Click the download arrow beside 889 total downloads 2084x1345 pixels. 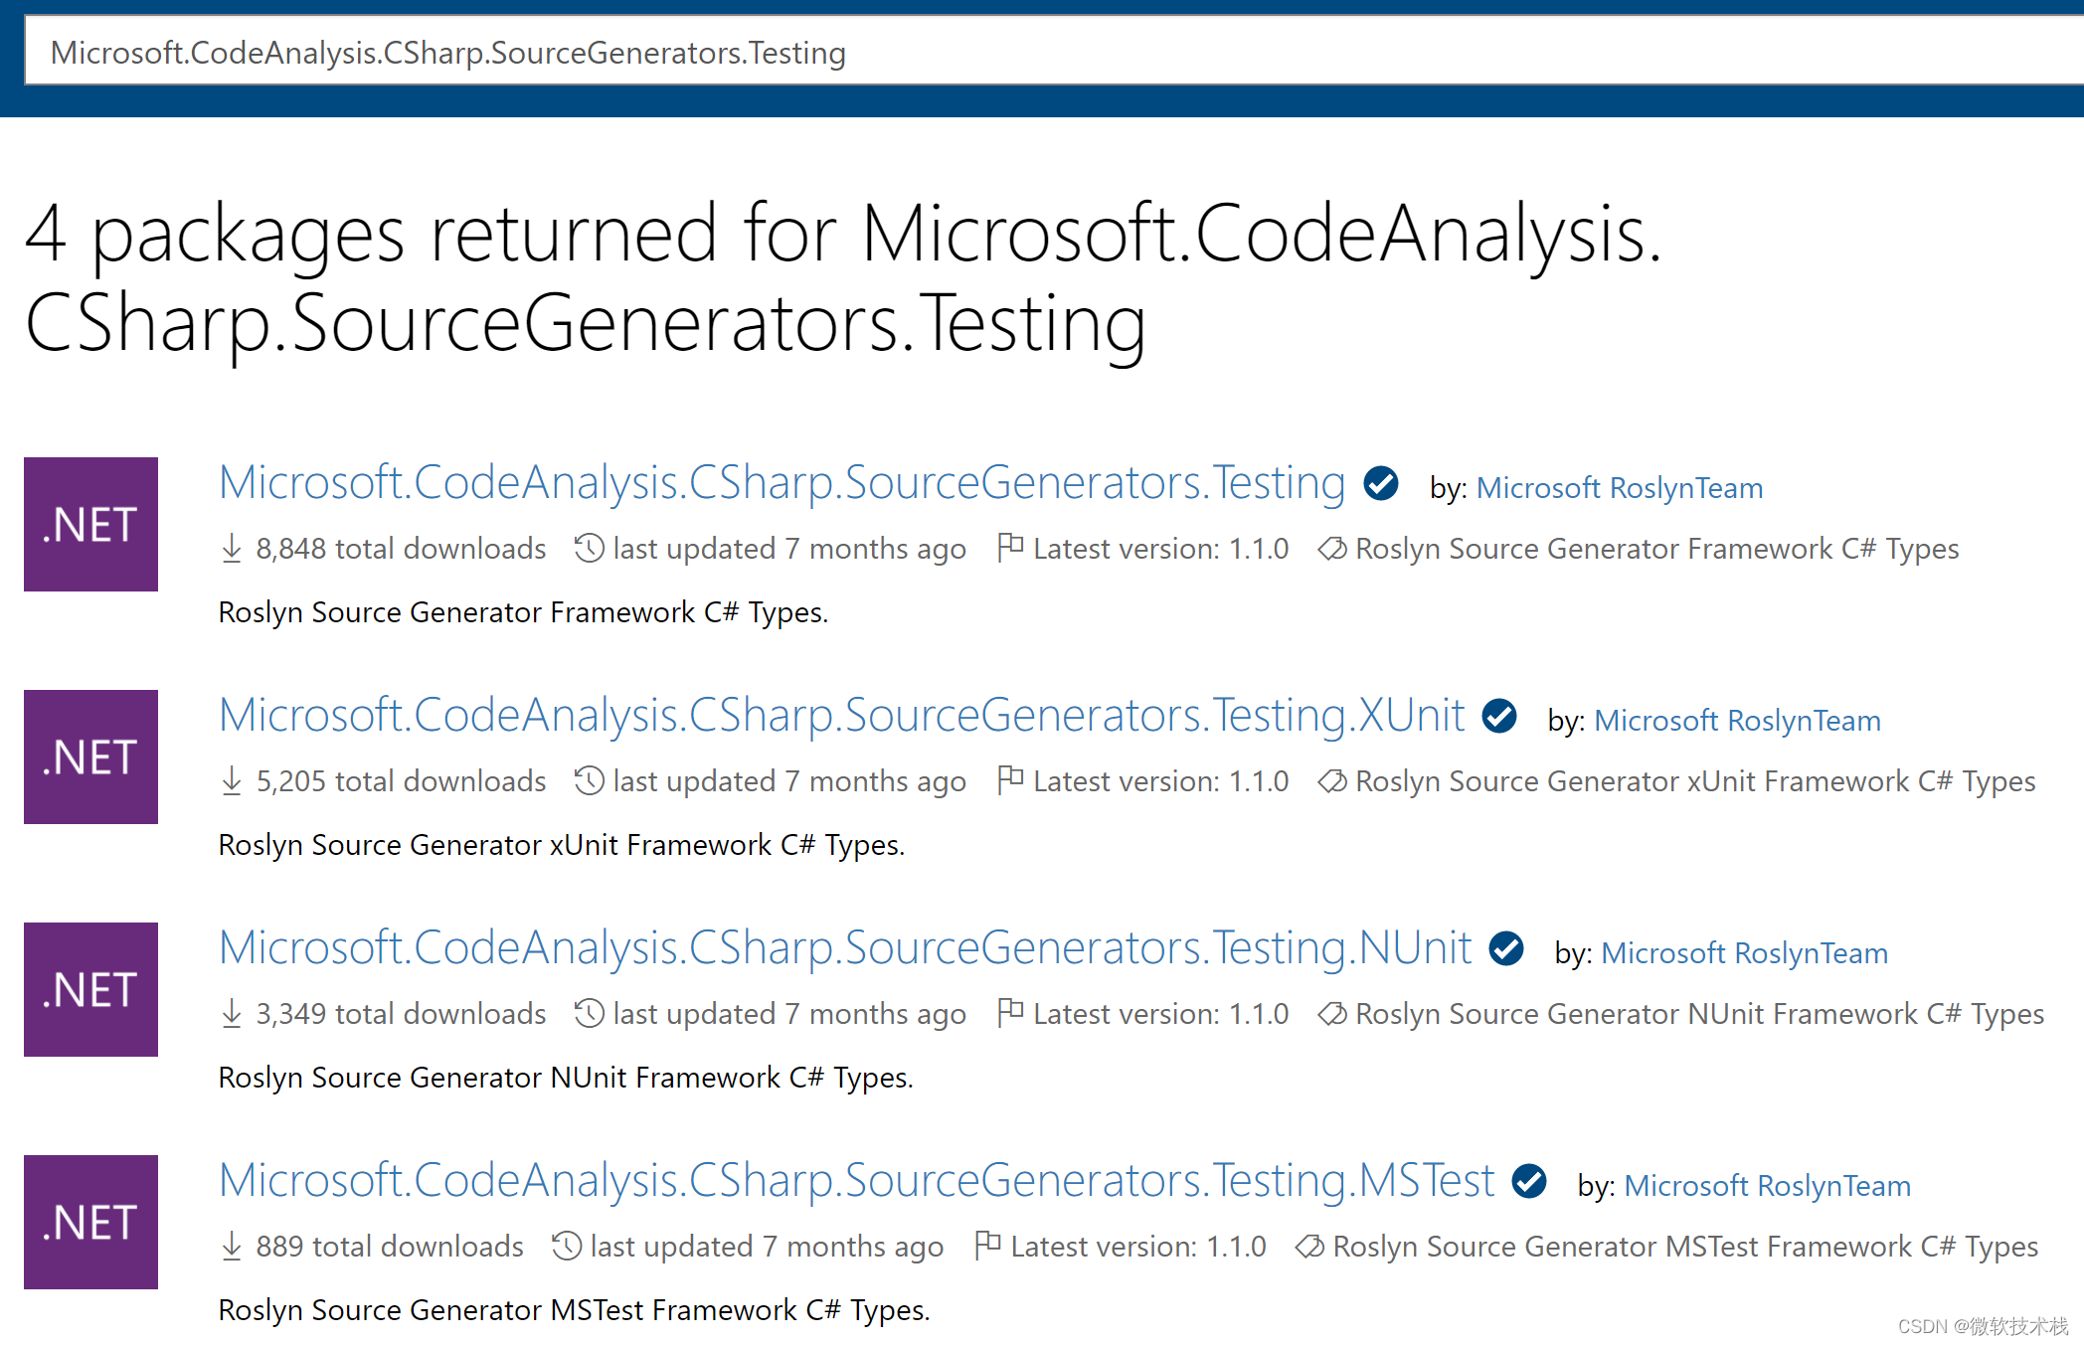tap(230, 1246)
